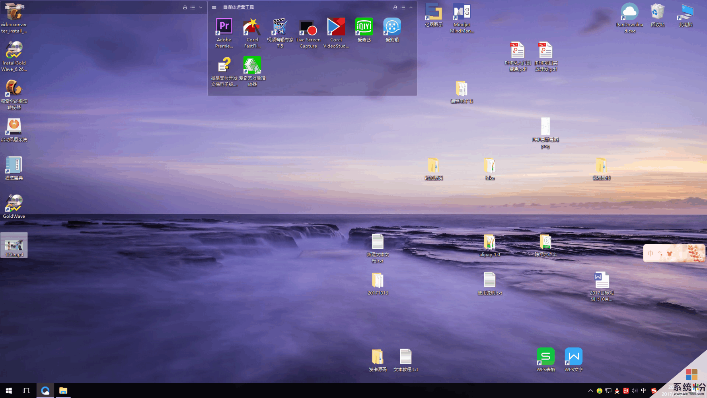The width and height of the screenshot is (707, 398).
Task: Collapse the 自媒体运营工具 fence with the up chevron
Action: point(411,7)
